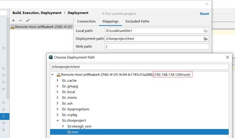Add a new deployment server with plus icon
The width and height of the screenshot is (235, 138).
pos(13,20)
